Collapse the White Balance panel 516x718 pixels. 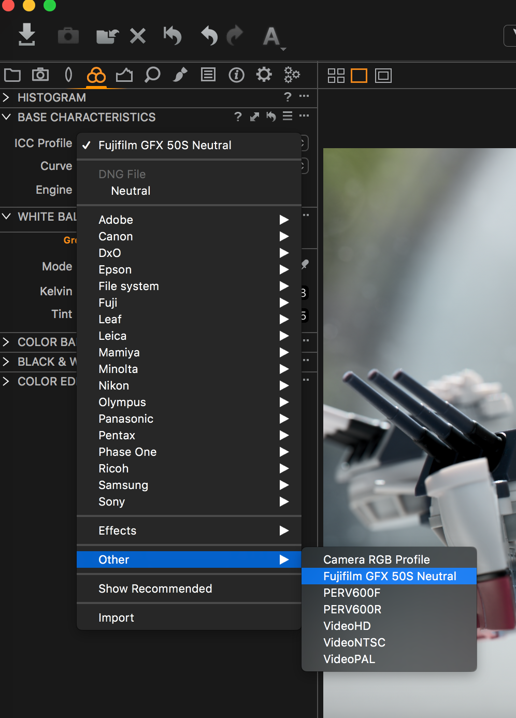(6, 216)
